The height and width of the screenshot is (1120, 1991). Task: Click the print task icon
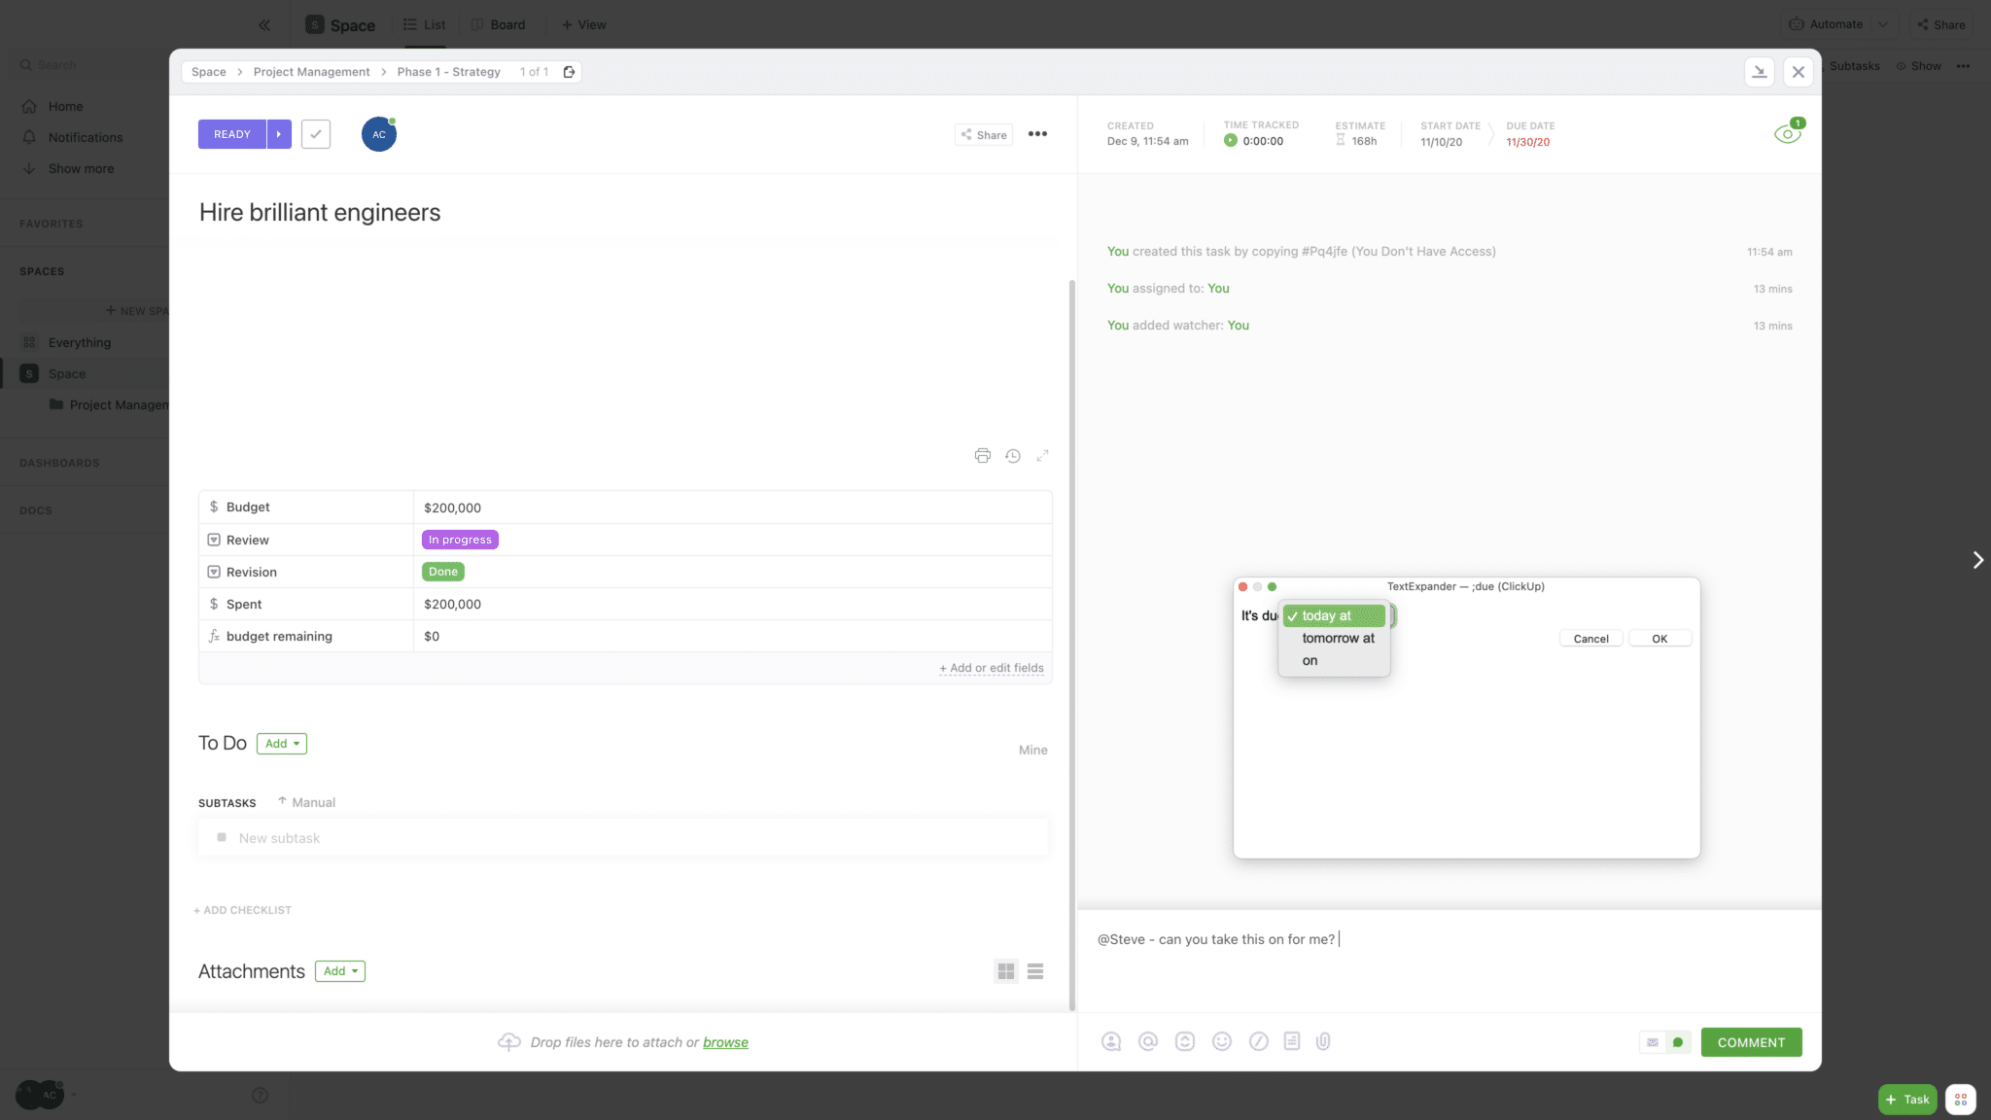pos(983,456)
